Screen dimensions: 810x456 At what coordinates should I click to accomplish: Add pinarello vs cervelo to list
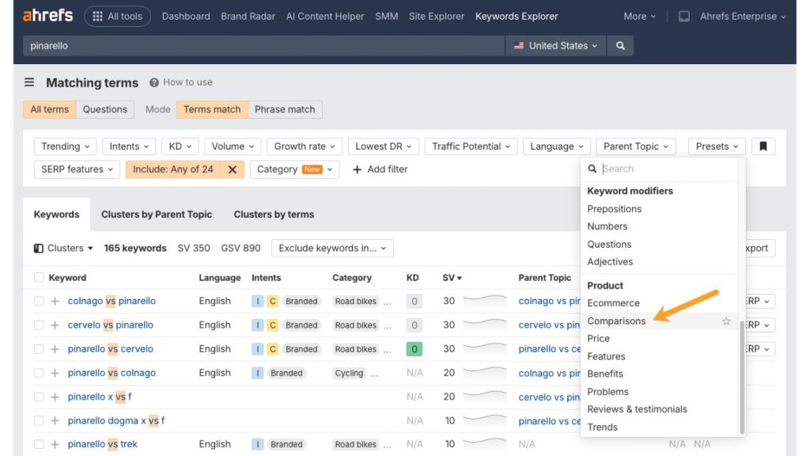(55, 349)
